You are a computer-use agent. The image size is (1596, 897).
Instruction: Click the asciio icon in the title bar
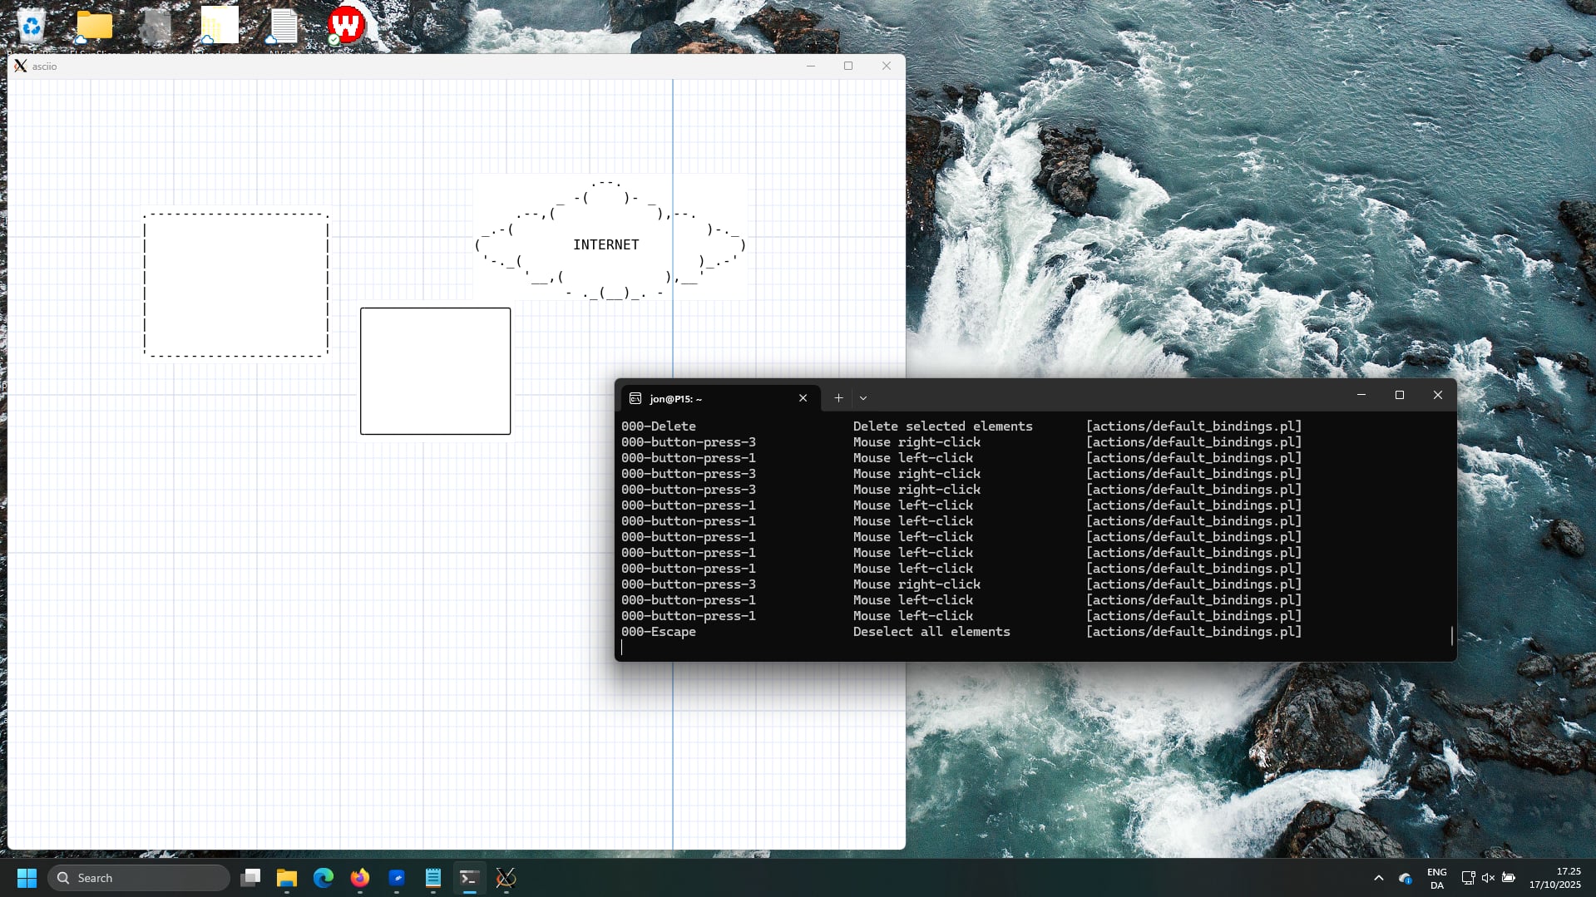21,66
